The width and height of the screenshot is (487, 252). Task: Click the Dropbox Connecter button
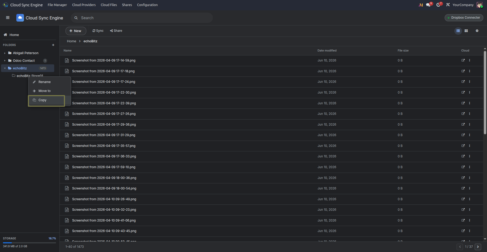(x=464, y=18)
